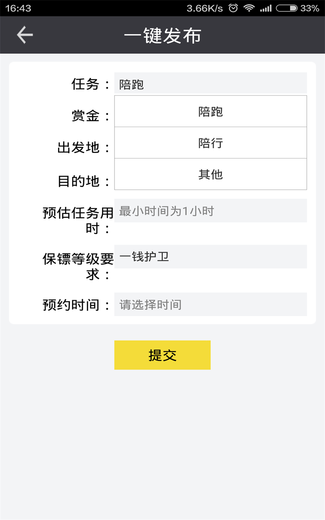Tap the clock time in status bar

pyautogui.click(x=18, y=8)
